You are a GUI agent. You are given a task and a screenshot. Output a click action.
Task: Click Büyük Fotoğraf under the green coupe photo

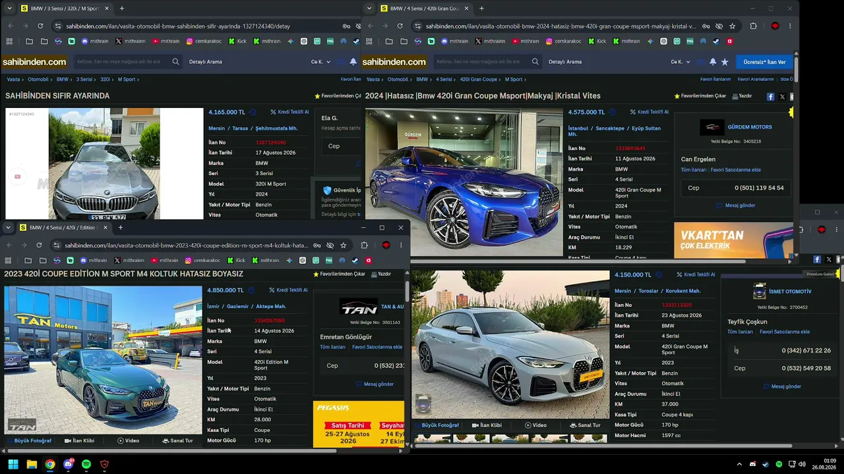[29, 440]
